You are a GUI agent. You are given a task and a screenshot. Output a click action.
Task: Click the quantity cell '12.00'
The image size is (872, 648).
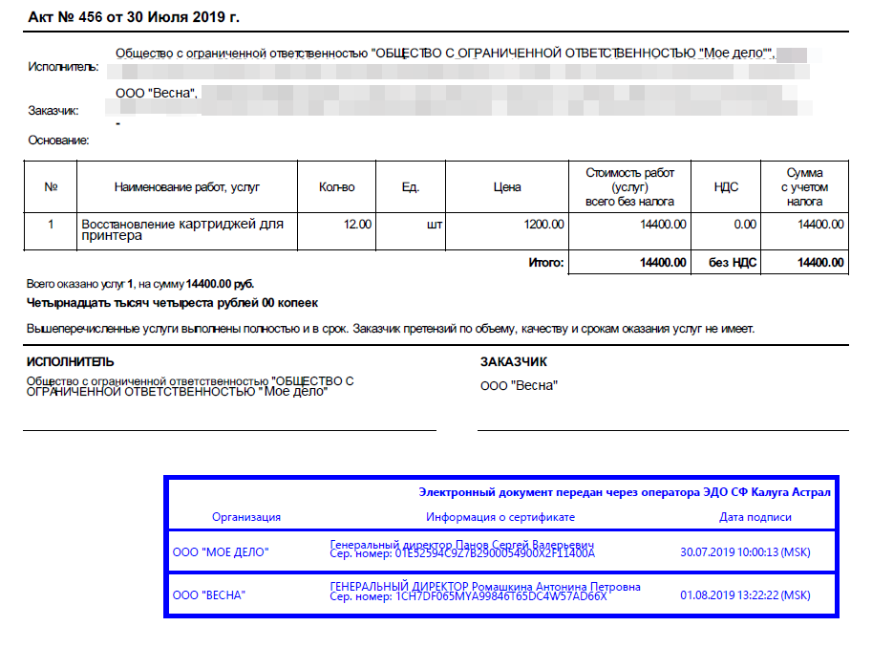[357, 225]
